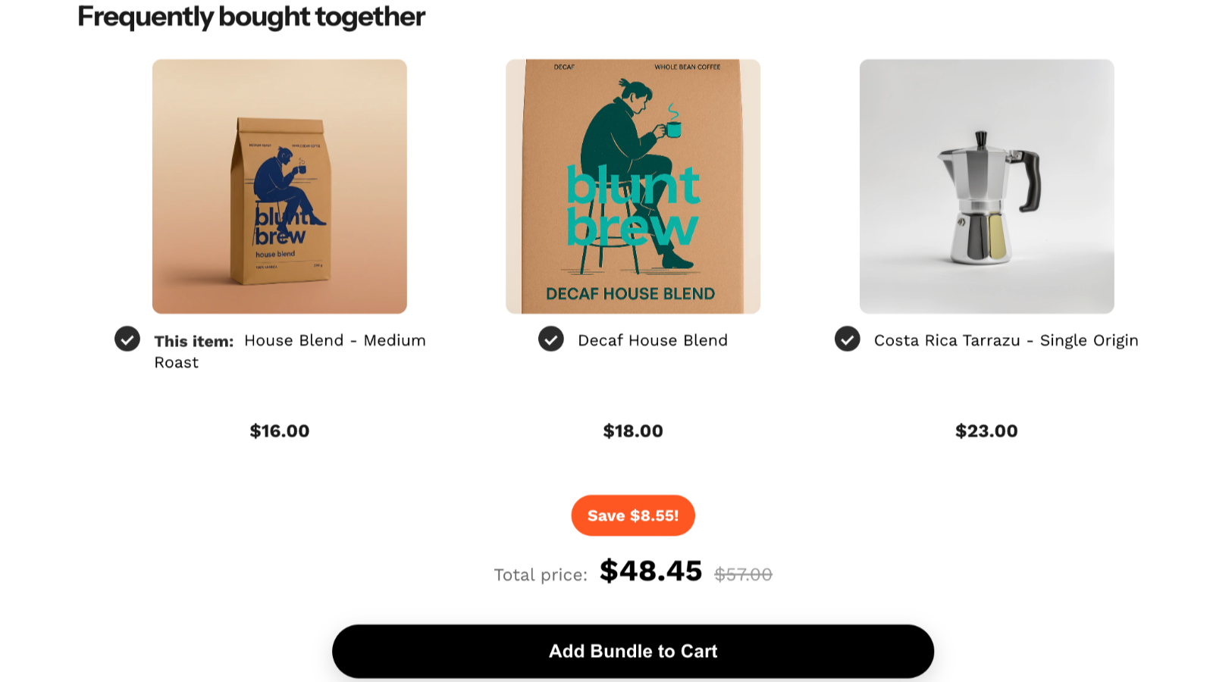Open the Decaf House Blend product image
Image resolution: width=1213 pixels, height=682 pixels.
tap(633, 186)
